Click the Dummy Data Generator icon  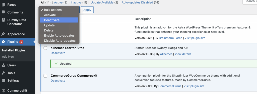3,20
